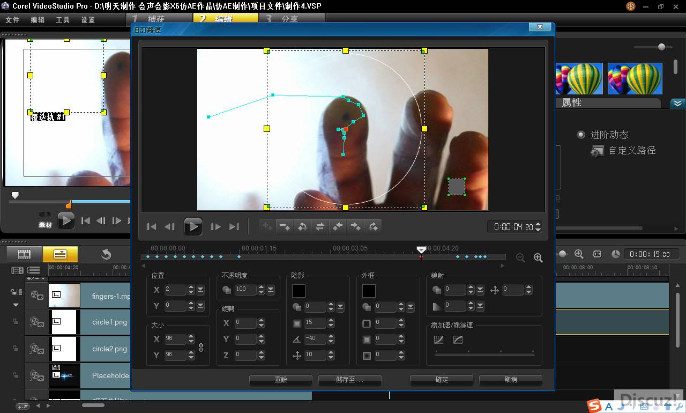Viewport: 686px width, 413px height.
Task: Step forward one frame in path dialog
Action: click(215, 227)
